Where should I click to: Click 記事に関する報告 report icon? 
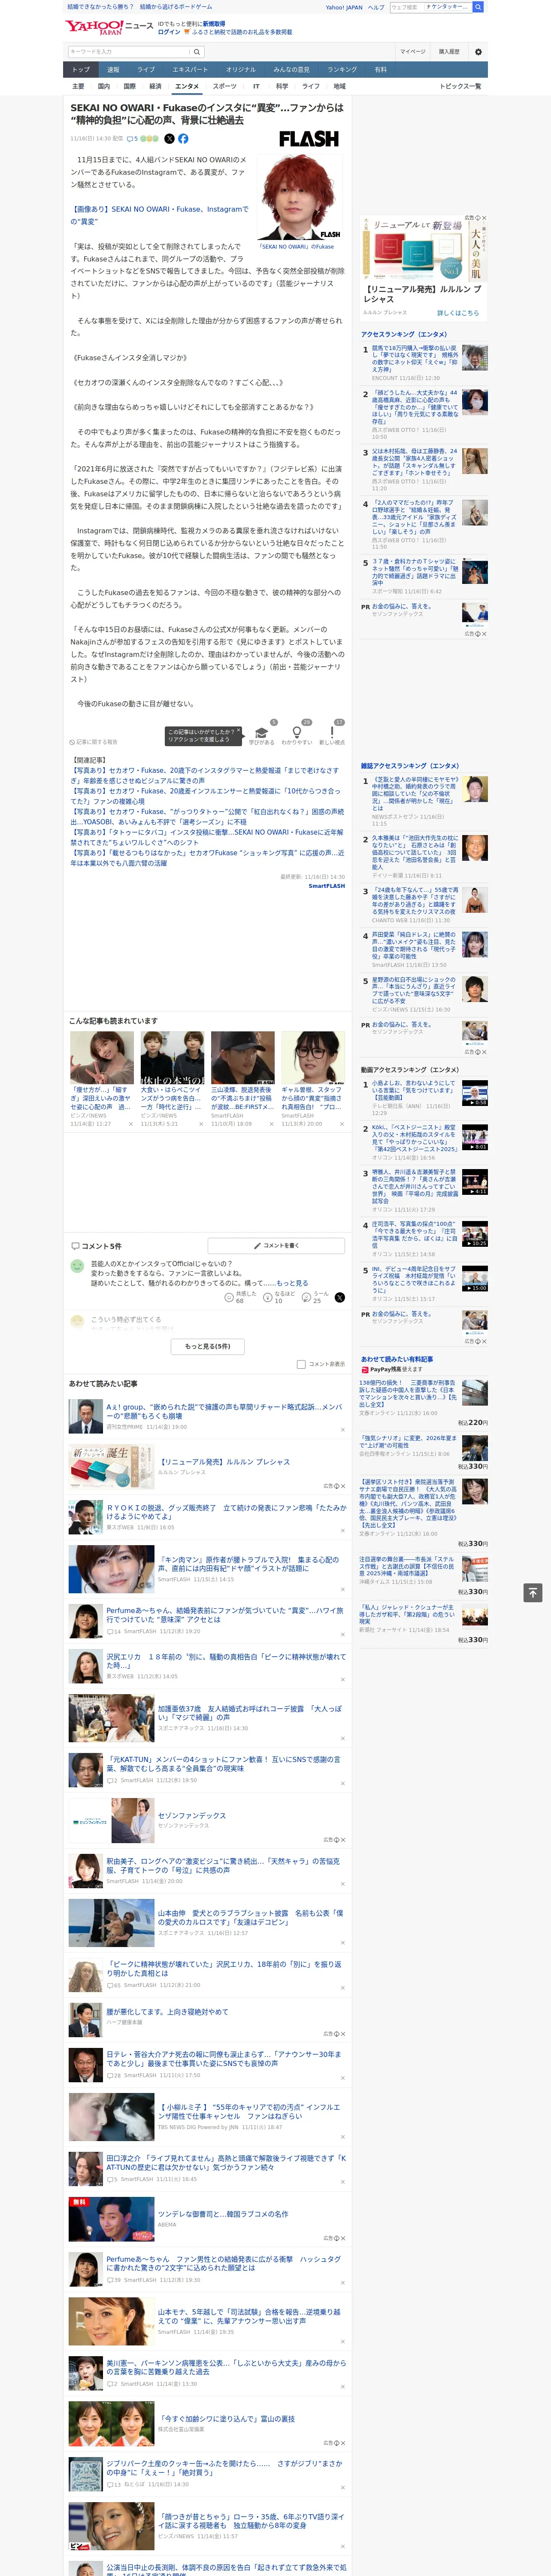93,742
